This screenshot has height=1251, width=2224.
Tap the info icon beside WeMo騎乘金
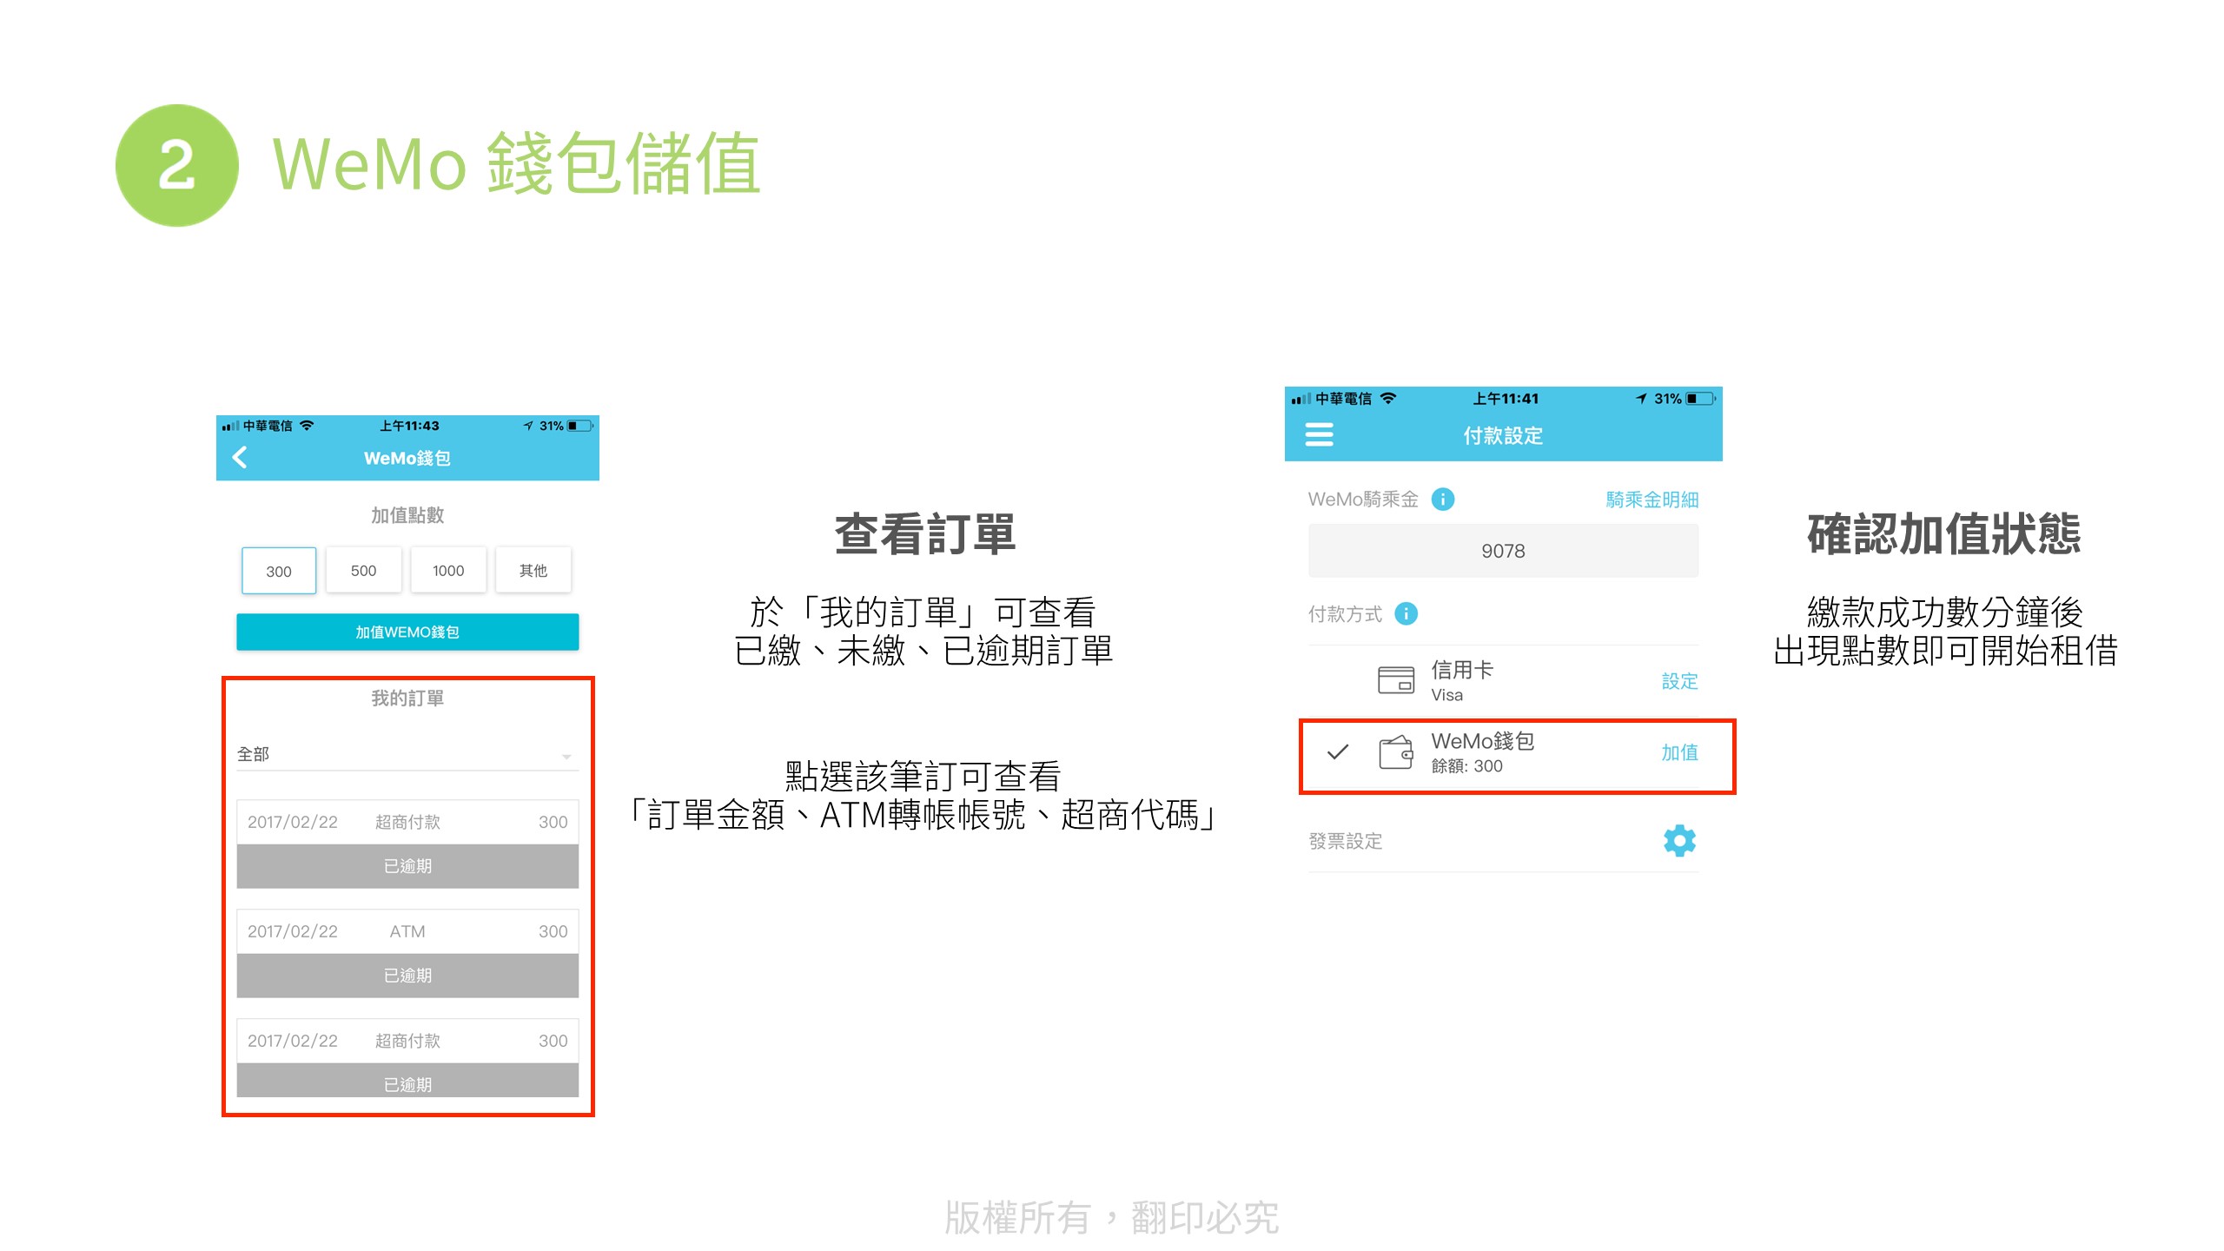pos(1442,500)
